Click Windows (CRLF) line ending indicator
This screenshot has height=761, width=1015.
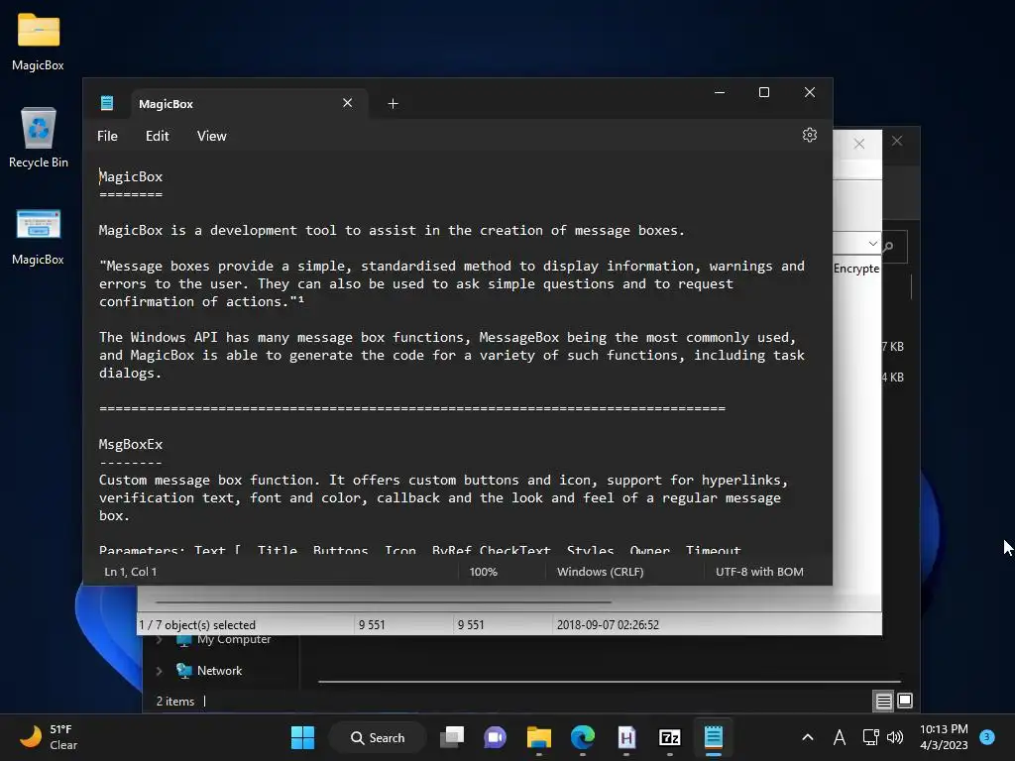600,572
